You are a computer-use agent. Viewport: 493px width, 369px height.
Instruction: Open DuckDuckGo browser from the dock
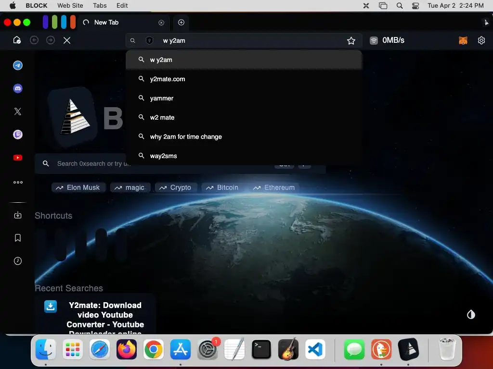click(x=381, y=349)
